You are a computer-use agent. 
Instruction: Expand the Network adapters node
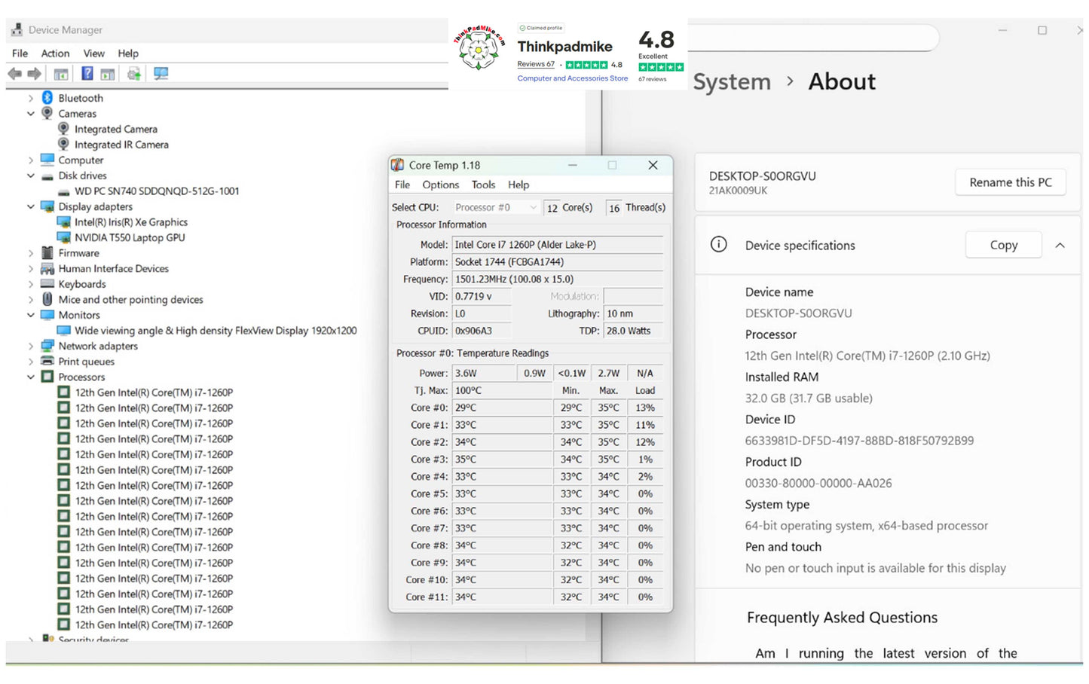31,347
